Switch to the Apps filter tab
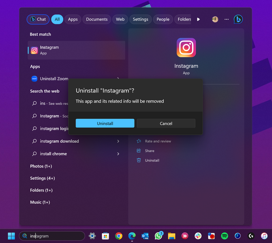This screenshot has width=272, height=243. click(73, 19)
